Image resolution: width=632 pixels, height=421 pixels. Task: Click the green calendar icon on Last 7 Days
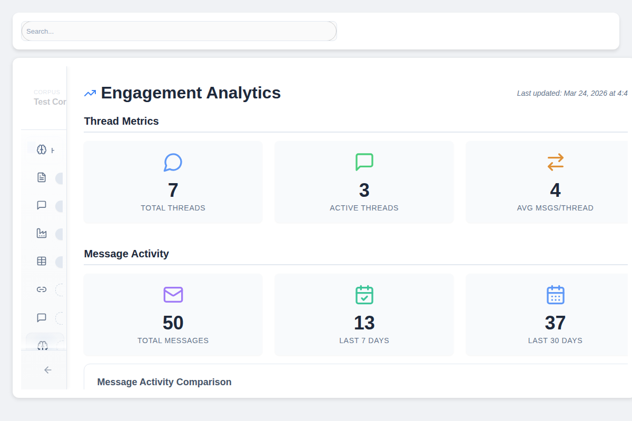pyautogui.click(x=364, y=295)
